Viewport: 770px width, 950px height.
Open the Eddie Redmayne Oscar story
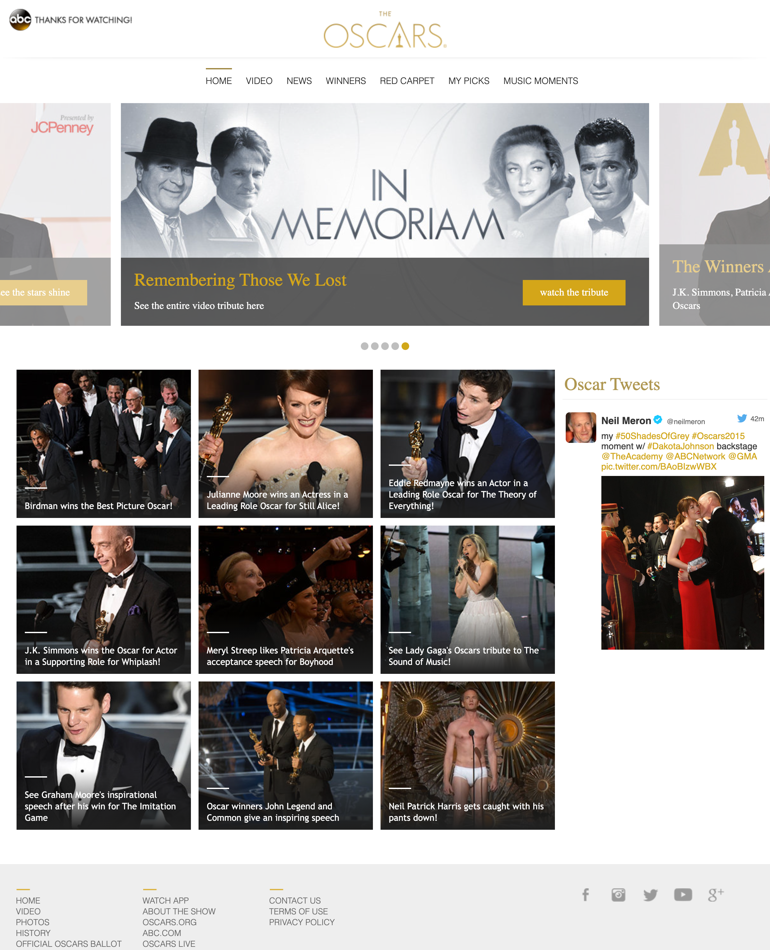point(467,444)
